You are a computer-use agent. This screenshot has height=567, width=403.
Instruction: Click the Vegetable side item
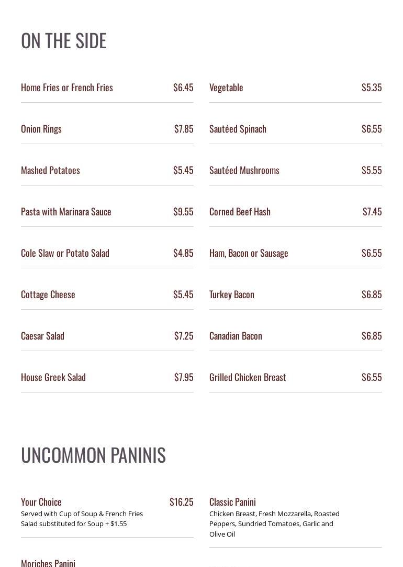226,88
